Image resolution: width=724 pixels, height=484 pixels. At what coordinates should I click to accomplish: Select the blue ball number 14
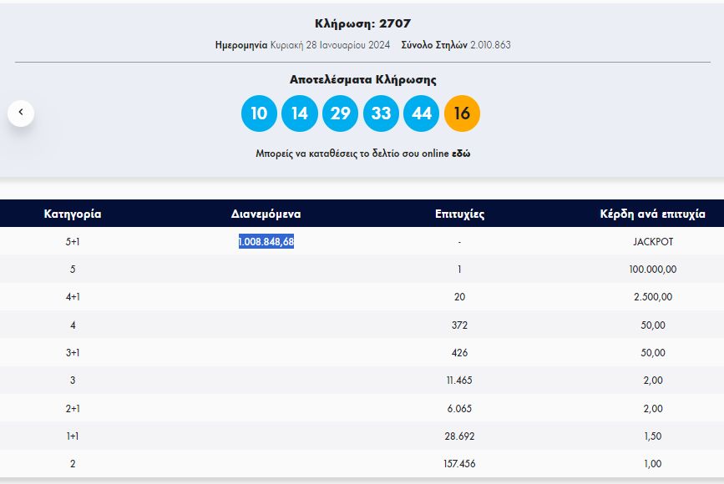pos(299,113)
